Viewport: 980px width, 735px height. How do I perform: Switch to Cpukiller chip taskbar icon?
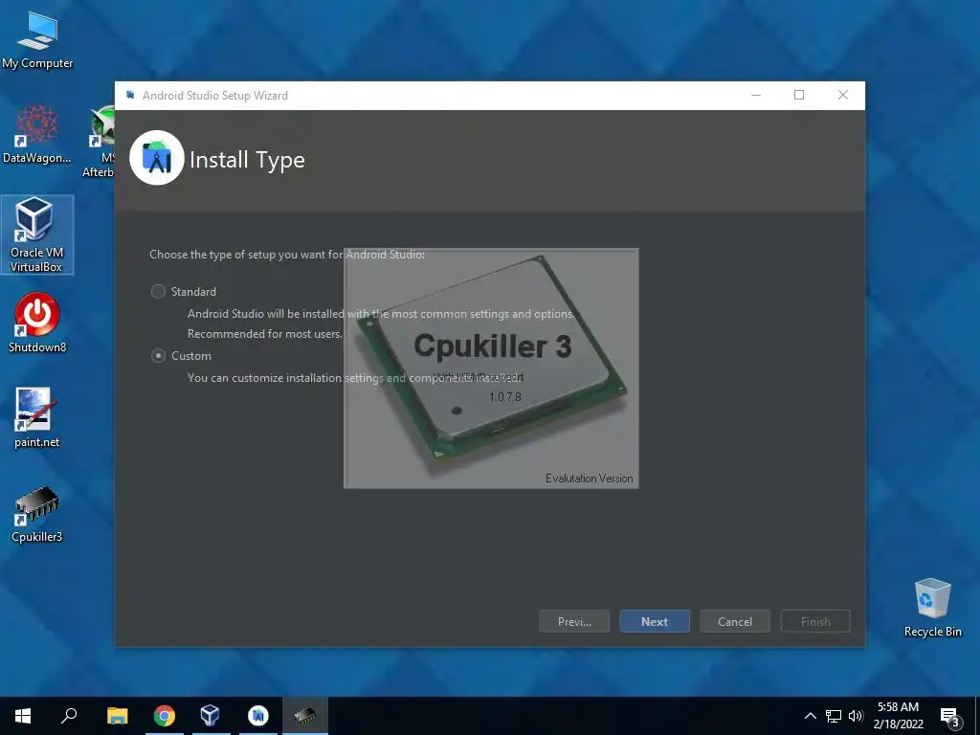click(x=305, y=716)
